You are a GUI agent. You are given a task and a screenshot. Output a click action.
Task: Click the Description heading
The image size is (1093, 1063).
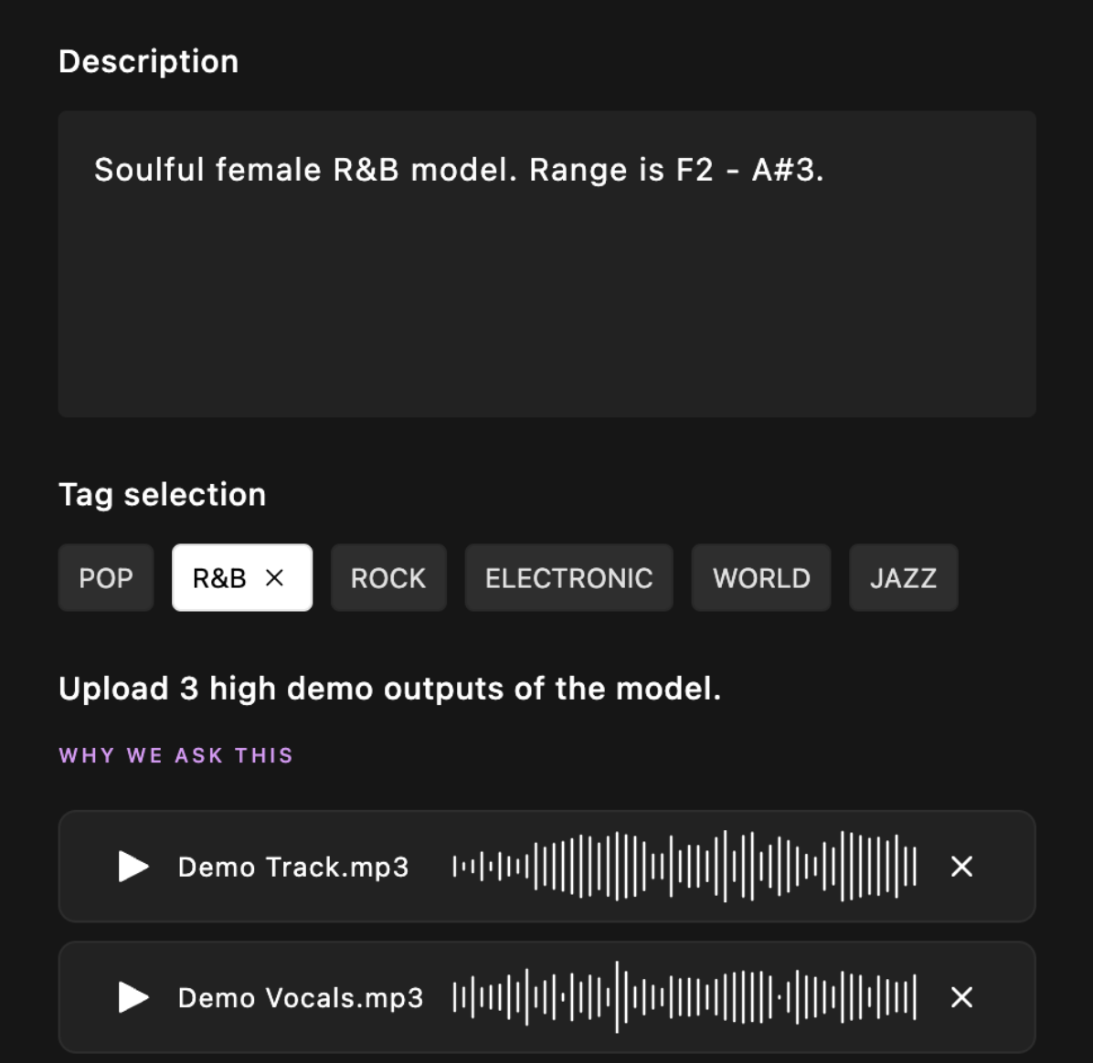click(148, 62)
